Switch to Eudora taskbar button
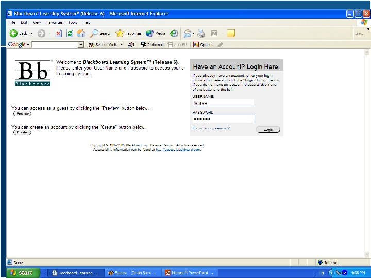Image resolution: width=371 pixels, height=278 pixels. point(132,273)
